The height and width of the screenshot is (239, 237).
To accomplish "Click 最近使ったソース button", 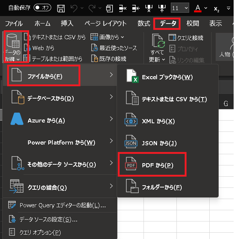I will point(114,48).
